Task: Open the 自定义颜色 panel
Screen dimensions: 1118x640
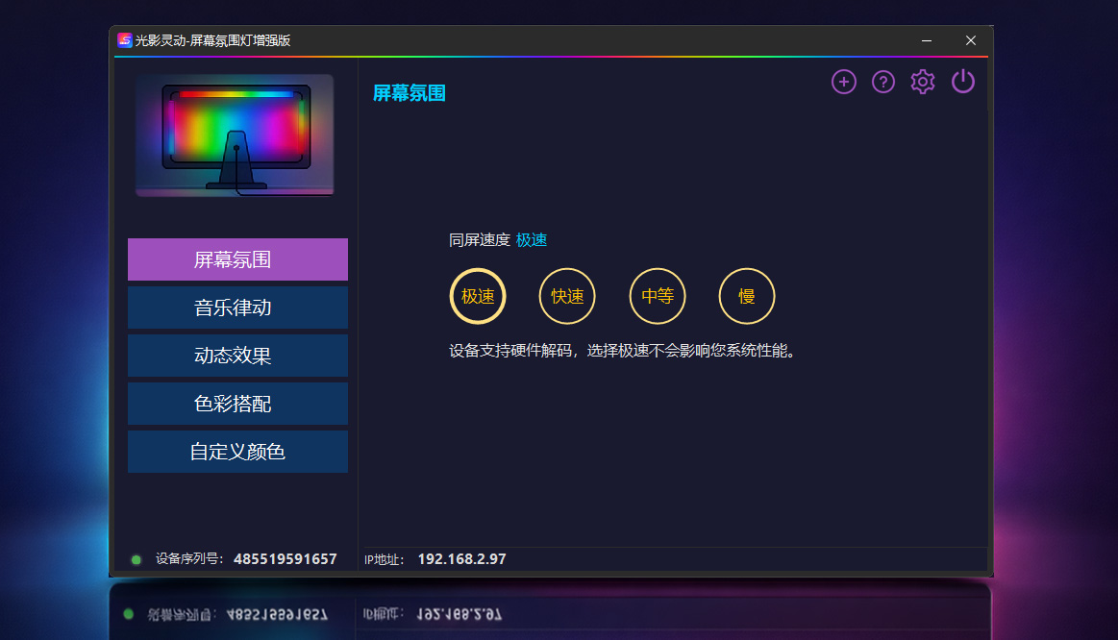Action: tap(236, 451)
